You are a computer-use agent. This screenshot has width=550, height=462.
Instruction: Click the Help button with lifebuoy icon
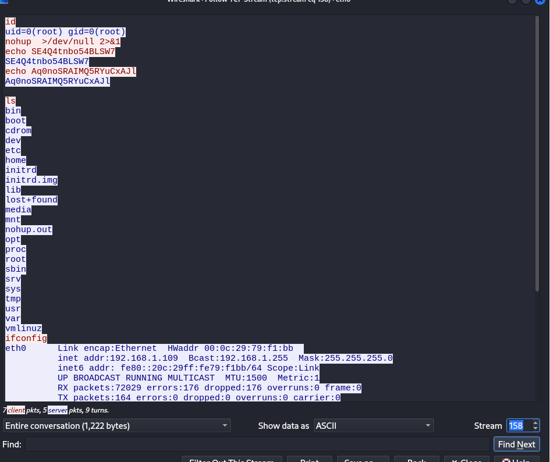[516, 459]
